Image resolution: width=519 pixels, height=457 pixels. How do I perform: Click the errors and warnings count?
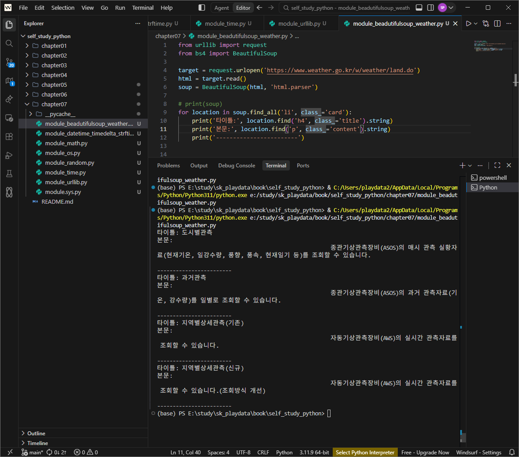[86, 453]
